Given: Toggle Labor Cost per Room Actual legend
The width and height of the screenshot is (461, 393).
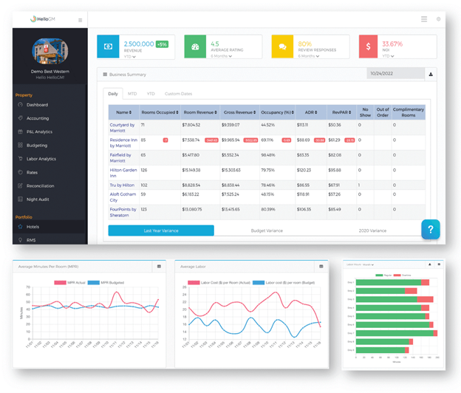Looking at the screenshot, I should [219, 282].
